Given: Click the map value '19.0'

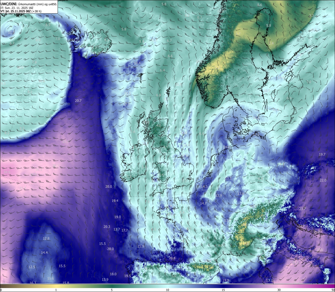Looking at the screenshot, I should coord(118,217).
